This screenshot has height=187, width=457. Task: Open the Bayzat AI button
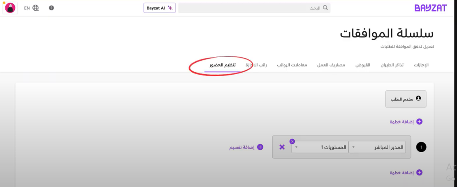point(160,8)
